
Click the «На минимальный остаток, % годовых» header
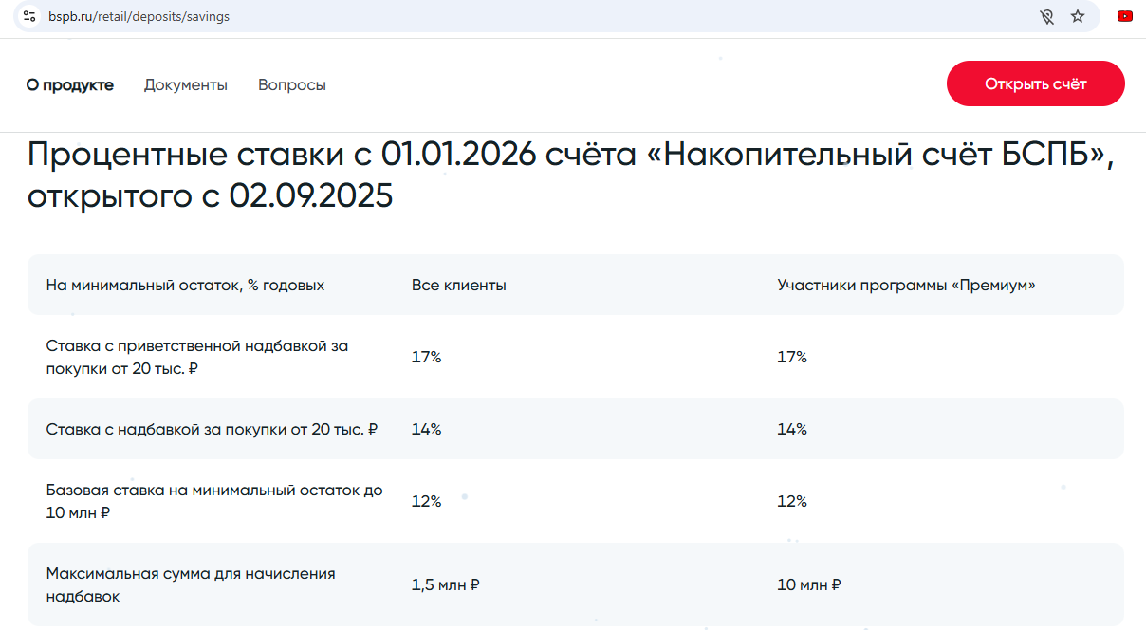[x=185, y=285]
